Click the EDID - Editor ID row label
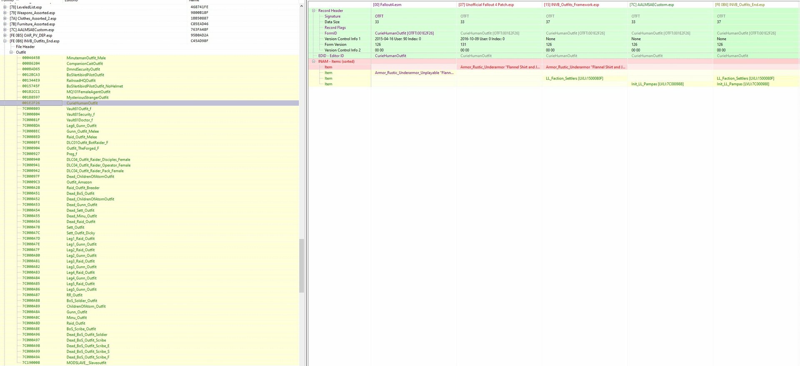800x366 pixels. point(331,56)
